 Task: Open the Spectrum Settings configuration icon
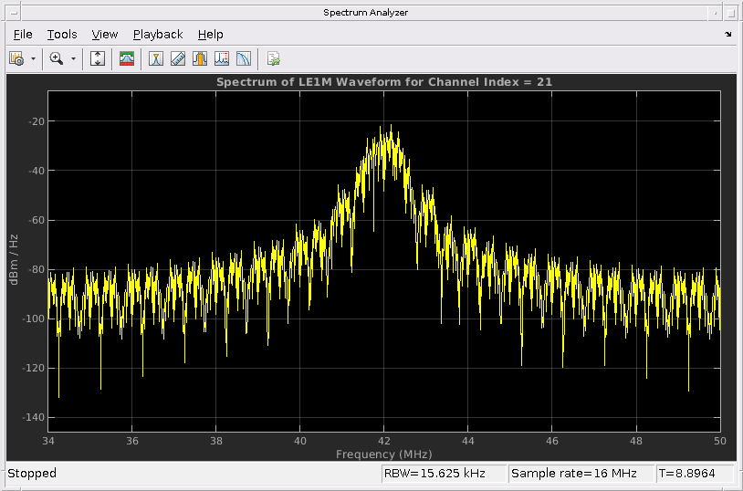pyautogui.click(x=16, y=58)
